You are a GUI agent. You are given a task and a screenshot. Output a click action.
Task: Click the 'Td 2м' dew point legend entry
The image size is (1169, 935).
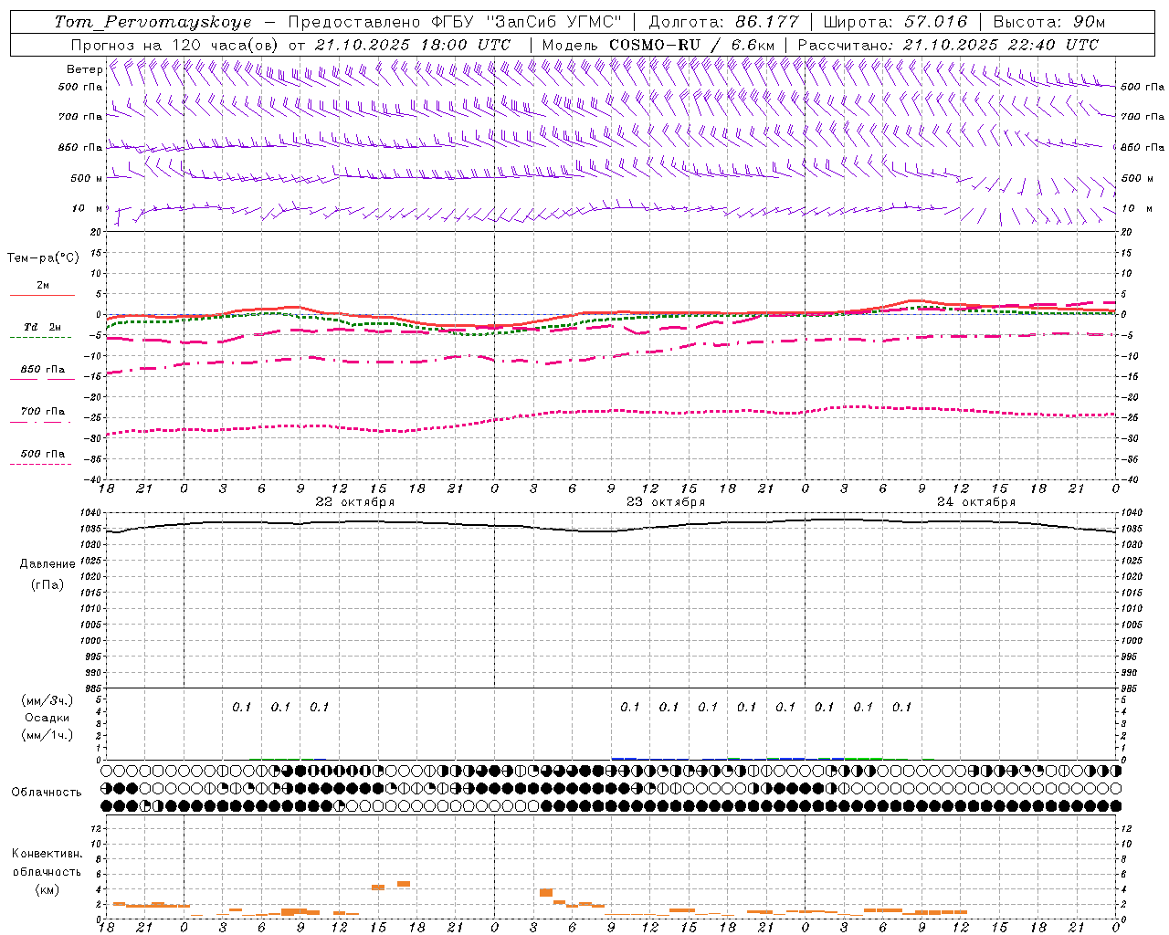point(43,327)
